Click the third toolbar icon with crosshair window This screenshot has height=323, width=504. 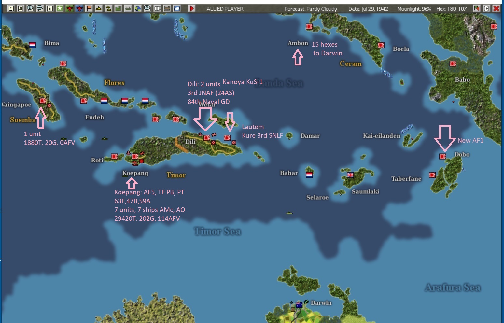30,8
